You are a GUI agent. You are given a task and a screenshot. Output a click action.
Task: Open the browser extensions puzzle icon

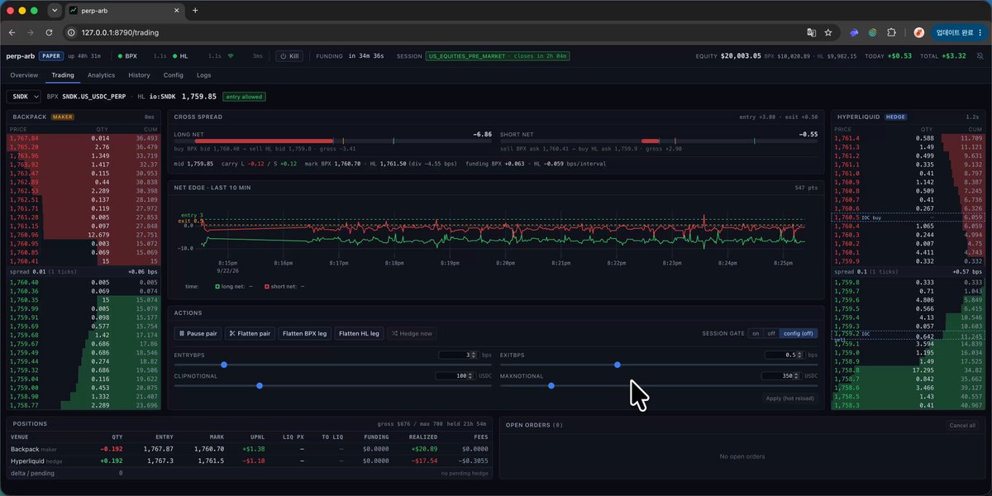coord(891,32)
